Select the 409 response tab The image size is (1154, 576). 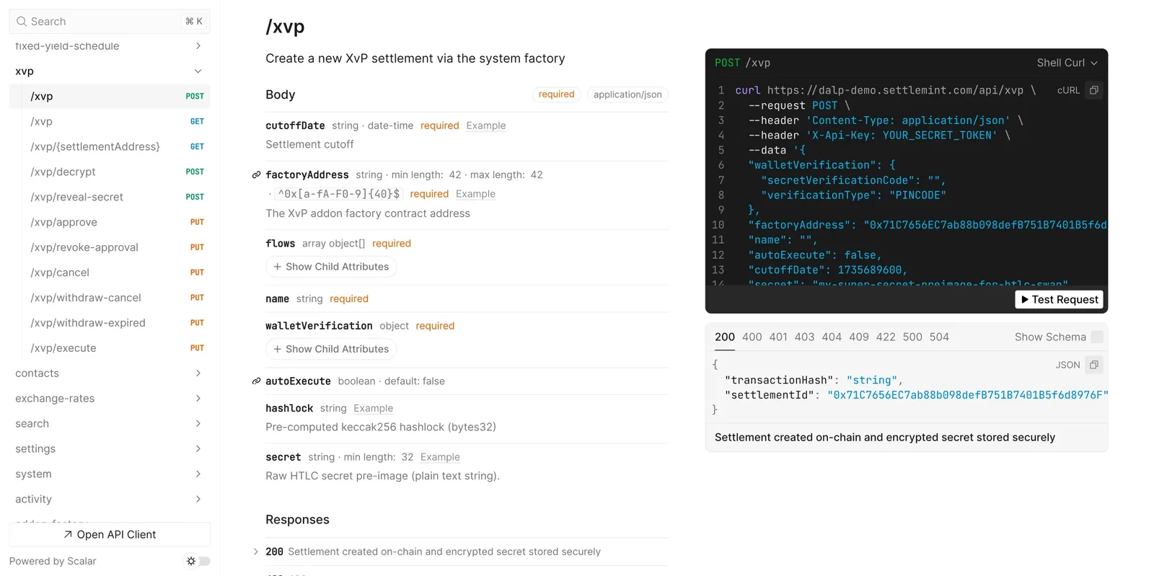click(859, 337)
